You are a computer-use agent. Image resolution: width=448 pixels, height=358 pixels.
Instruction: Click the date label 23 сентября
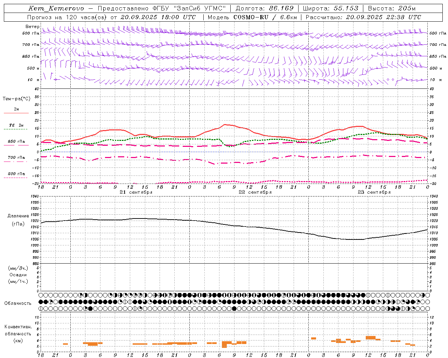[x=374, y=192]
